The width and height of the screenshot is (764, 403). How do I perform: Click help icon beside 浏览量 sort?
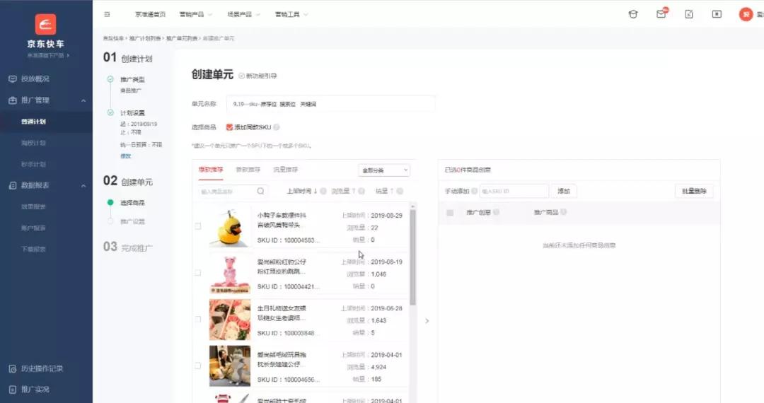click(361, 192)
